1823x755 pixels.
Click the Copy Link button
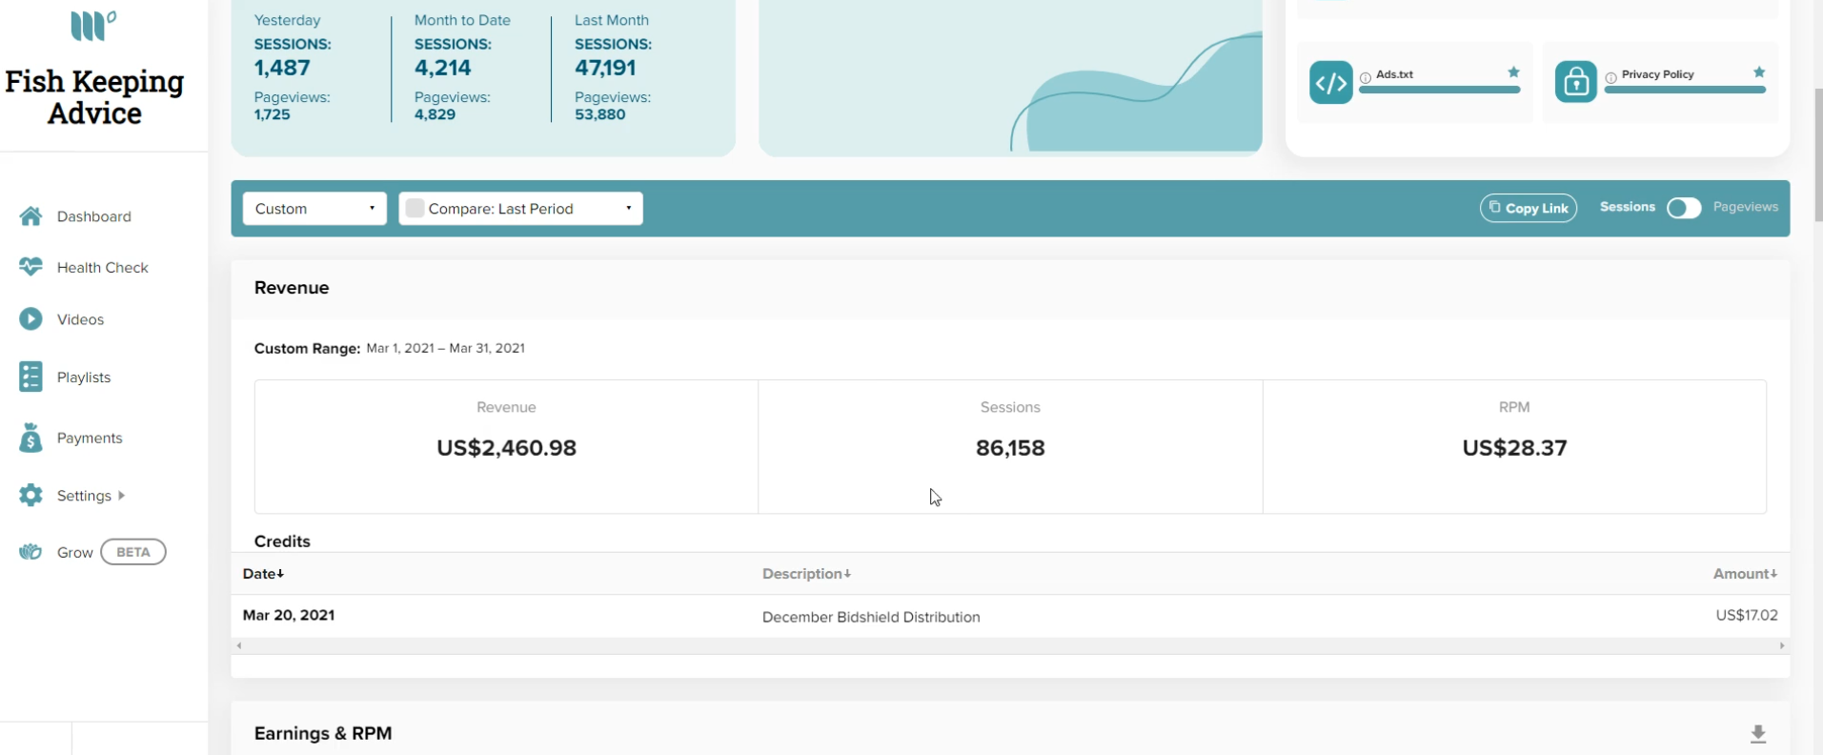pos(1529,208)
